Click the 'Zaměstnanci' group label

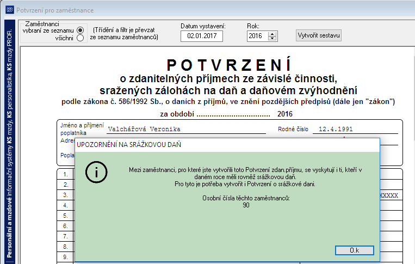[x=42, y=24]
